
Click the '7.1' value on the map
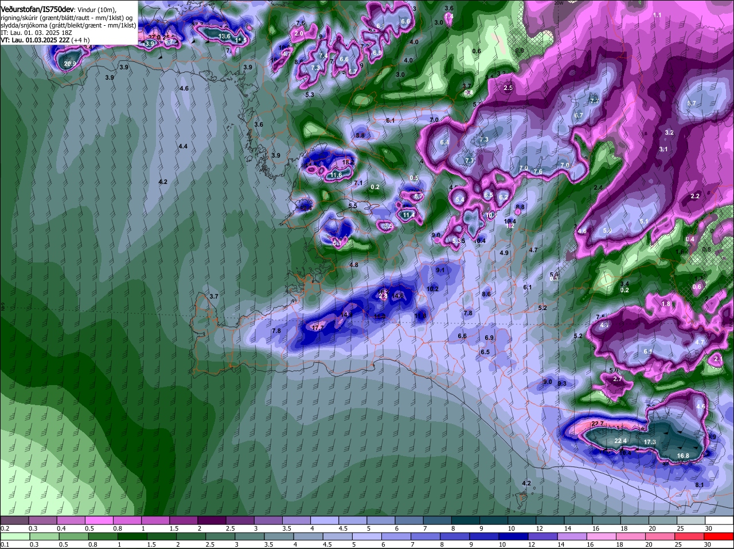[358, 183]
